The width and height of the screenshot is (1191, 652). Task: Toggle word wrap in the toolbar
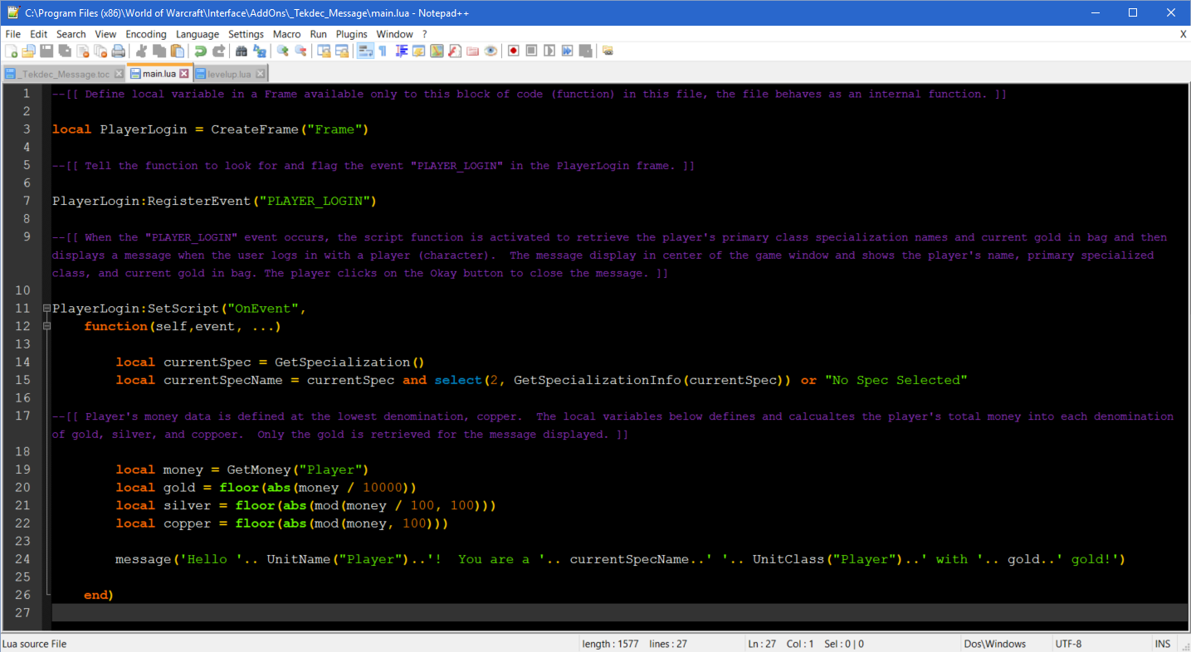point(364,51)
